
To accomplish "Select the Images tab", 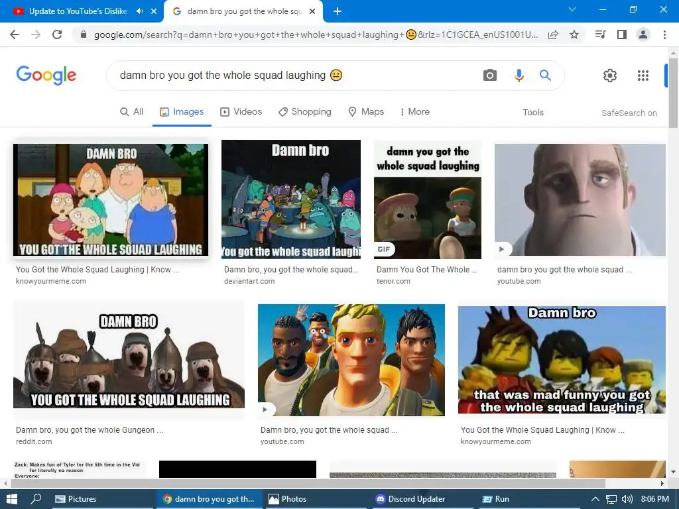I will tap(182, 111).
